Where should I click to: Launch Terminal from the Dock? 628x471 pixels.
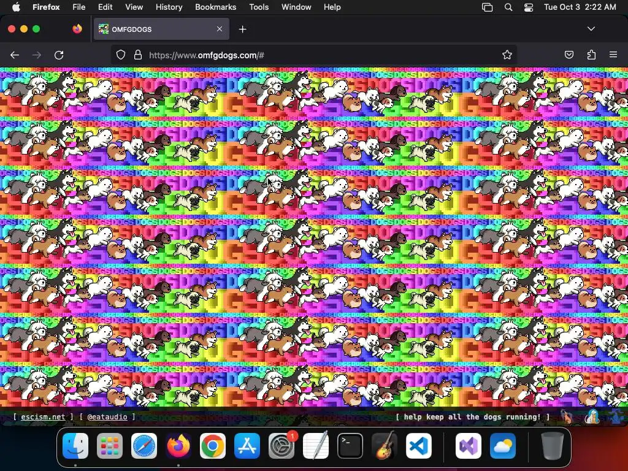(x=350, y=446)
